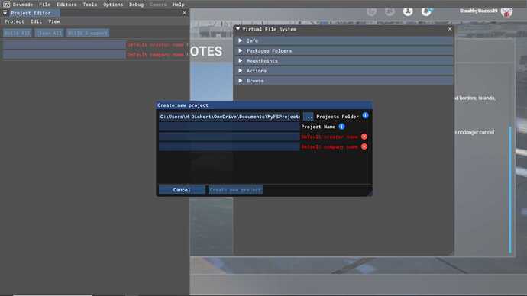Open the Tools menu
Screen dimensions: 527x296
click(x=89, y=5)
